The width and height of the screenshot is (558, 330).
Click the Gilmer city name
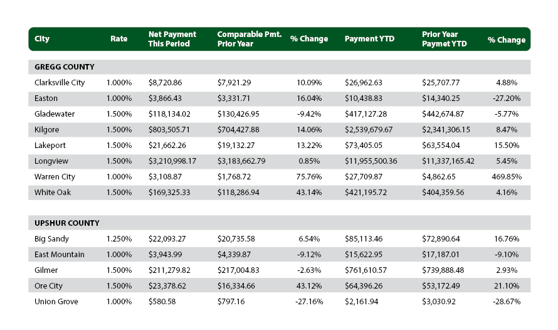(46, 270)
